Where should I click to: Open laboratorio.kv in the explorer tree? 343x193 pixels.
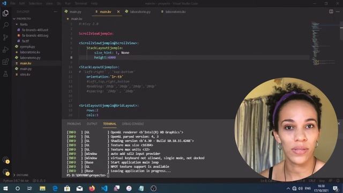(x=30, y=52)
